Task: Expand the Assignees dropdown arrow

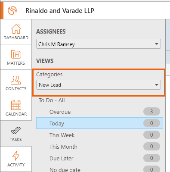Action: 157,44
